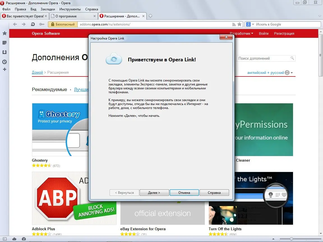Click the Регистрация link

(284, 34)
